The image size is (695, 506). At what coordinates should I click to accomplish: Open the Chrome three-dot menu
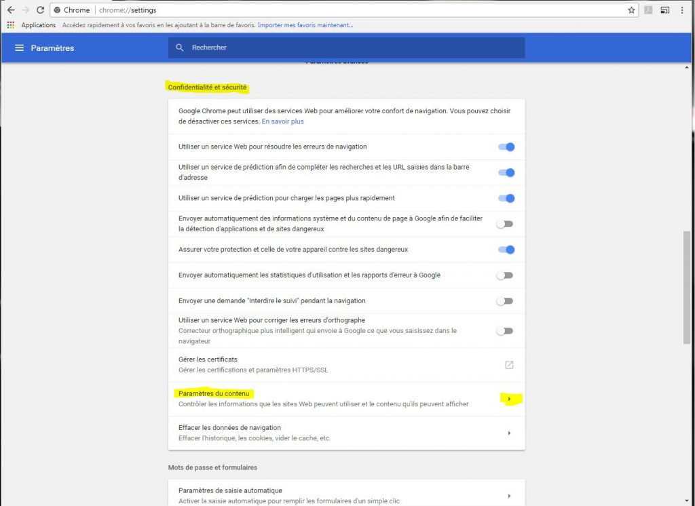pos(682,10)
